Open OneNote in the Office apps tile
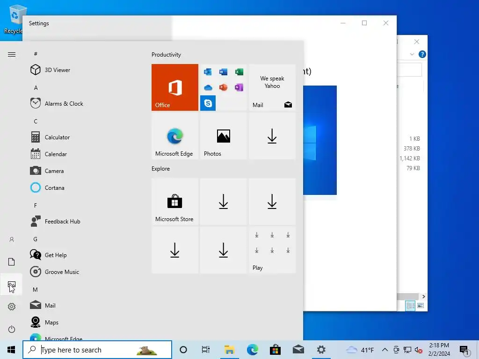479x359 pixels. pos(239,87)
